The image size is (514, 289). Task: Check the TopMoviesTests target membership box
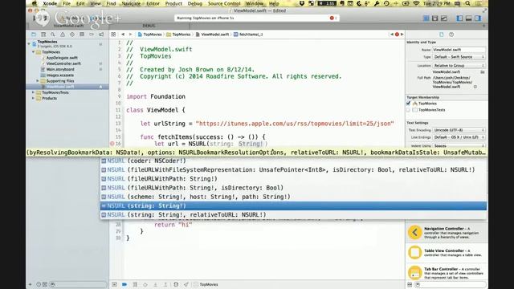click(x=409, y=110)
